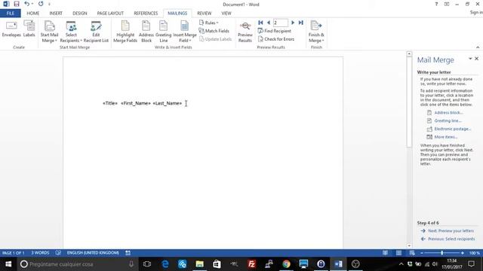The image size is (483, 271).
Task: Open Select Recipients dropdown
Action: pos(71,32)
